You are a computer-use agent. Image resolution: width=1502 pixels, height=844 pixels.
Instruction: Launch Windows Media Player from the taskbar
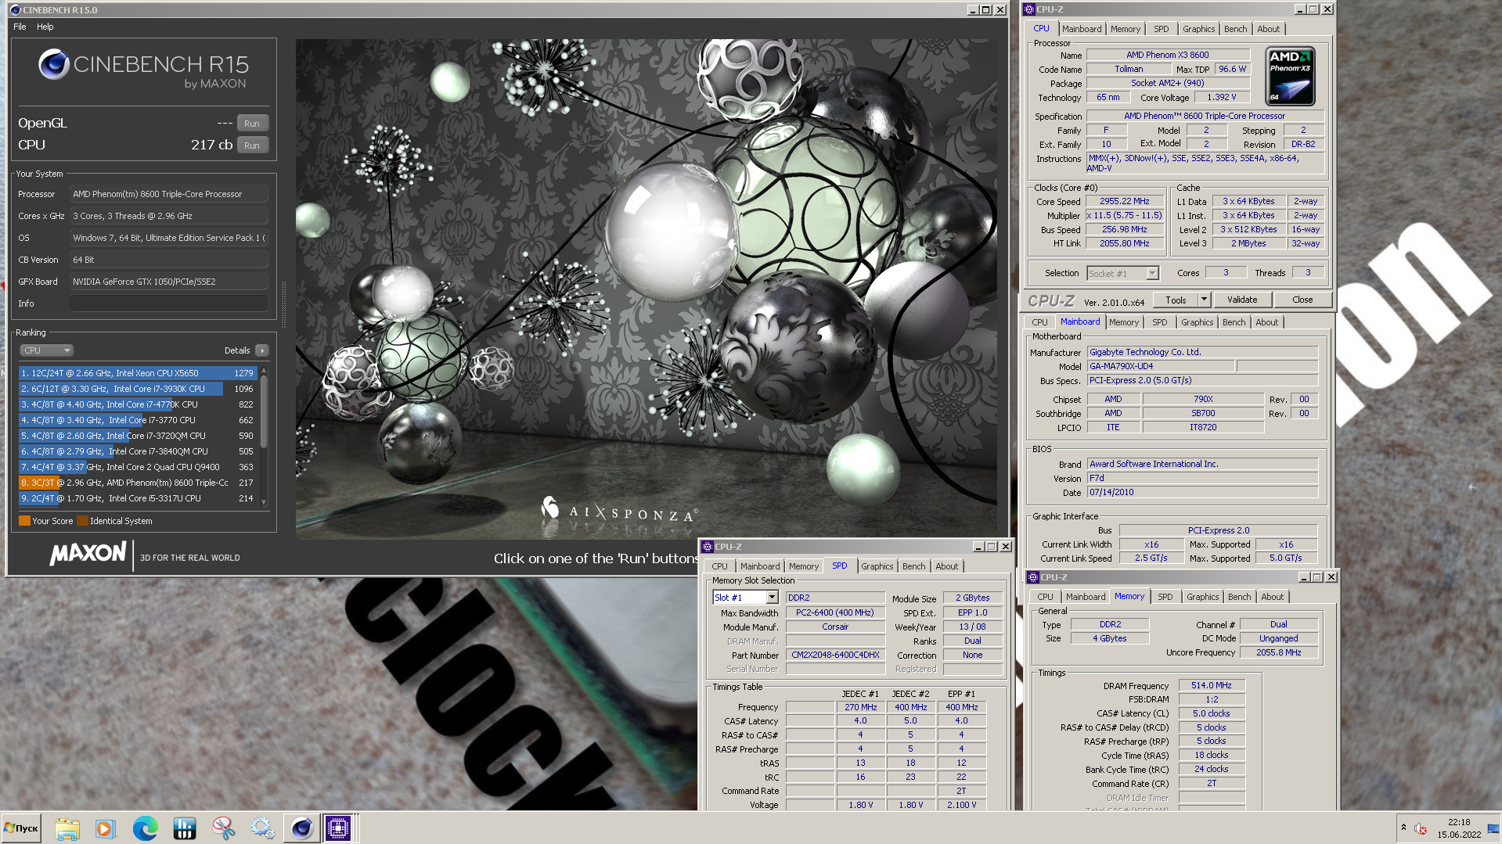click(106, 828)
